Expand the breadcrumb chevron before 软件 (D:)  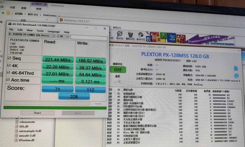tap(26, 14)
